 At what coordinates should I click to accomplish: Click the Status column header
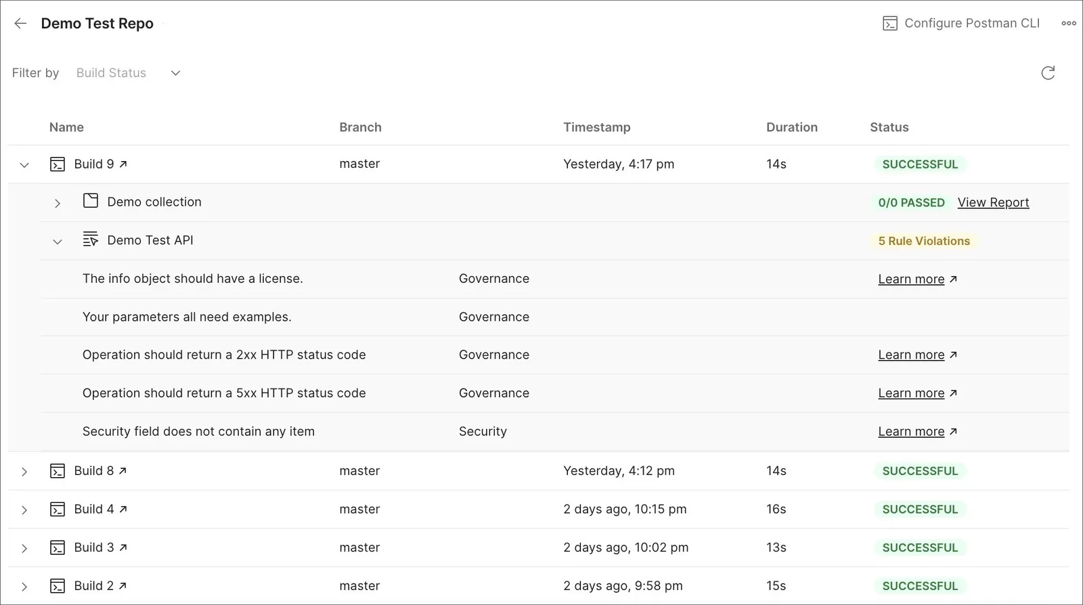(889, 127)
